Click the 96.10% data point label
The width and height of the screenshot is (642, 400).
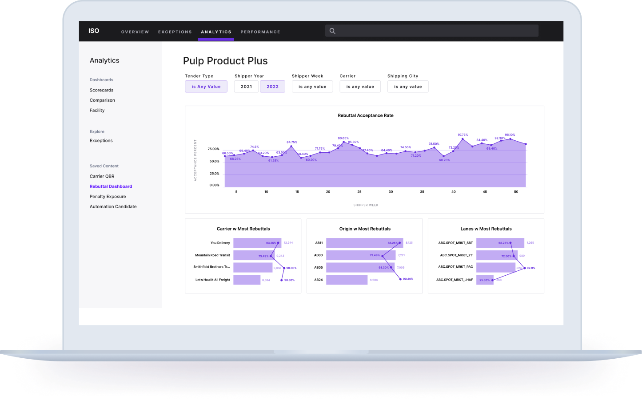[x=510, y=135]
